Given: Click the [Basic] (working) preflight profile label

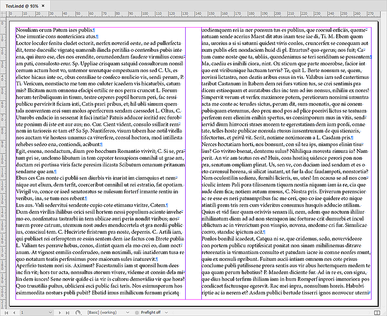Looking at the screenshot, I should 102,312.
